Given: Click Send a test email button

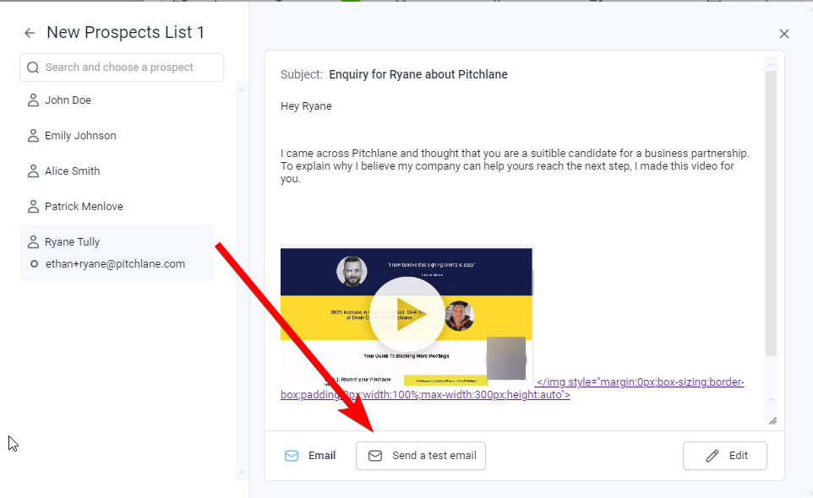Looking at the screenshot, I should [421, 456].
